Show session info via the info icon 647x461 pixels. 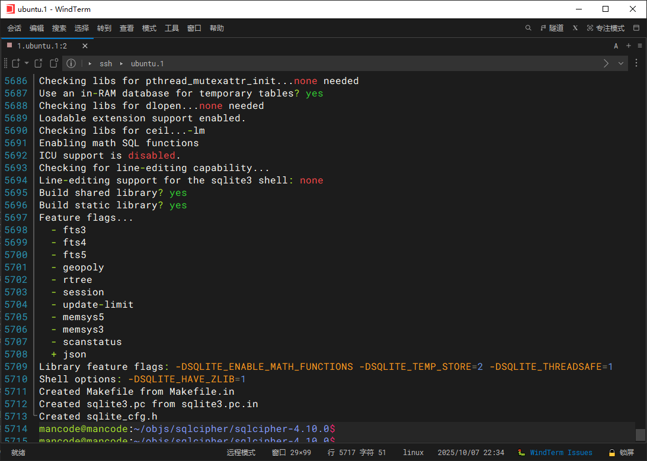click(x=71, y=63)
